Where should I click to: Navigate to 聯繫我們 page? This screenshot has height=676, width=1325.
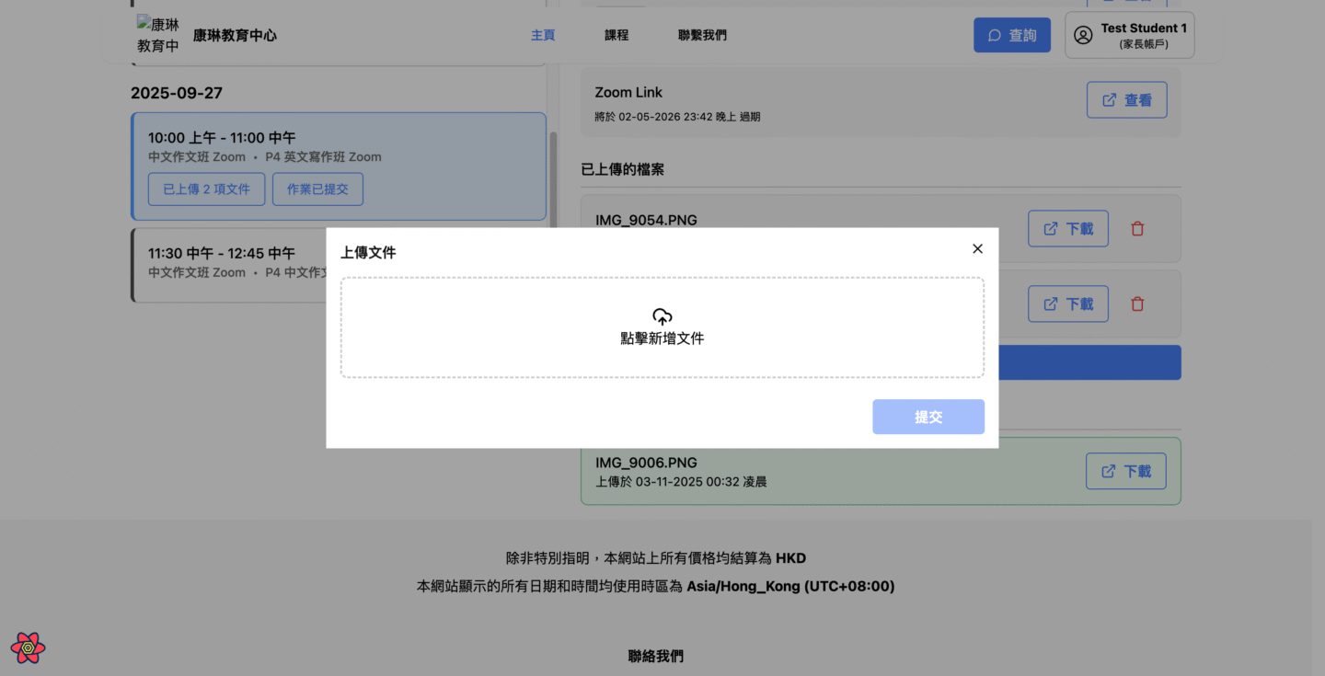click(x=702, y=35)
